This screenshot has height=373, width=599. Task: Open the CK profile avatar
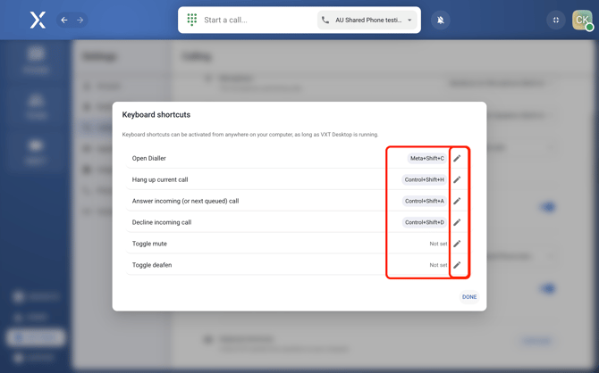point(582,20)
